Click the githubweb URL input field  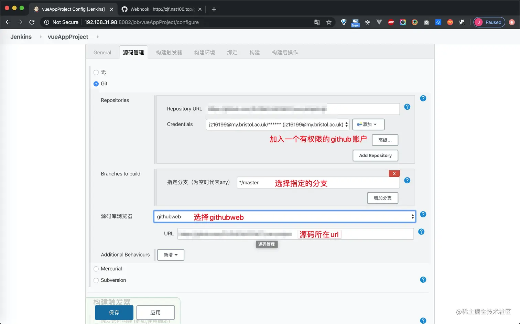(295, 234)
